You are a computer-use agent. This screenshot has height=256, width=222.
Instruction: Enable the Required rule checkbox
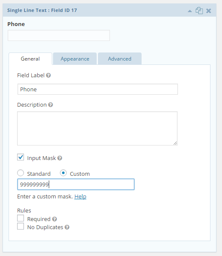[21, 218]
